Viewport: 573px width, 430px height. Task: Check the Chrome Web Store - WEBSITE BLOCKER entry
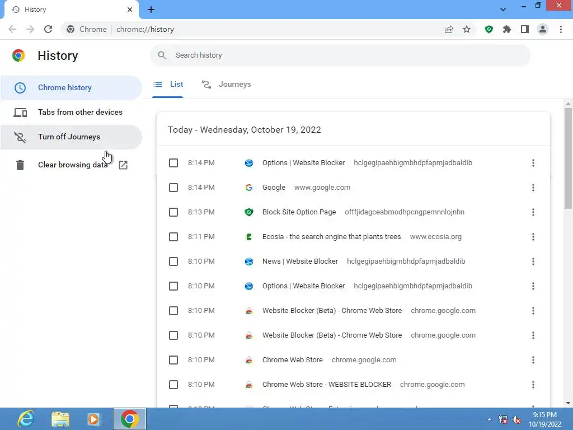click(x=173, y=385)
